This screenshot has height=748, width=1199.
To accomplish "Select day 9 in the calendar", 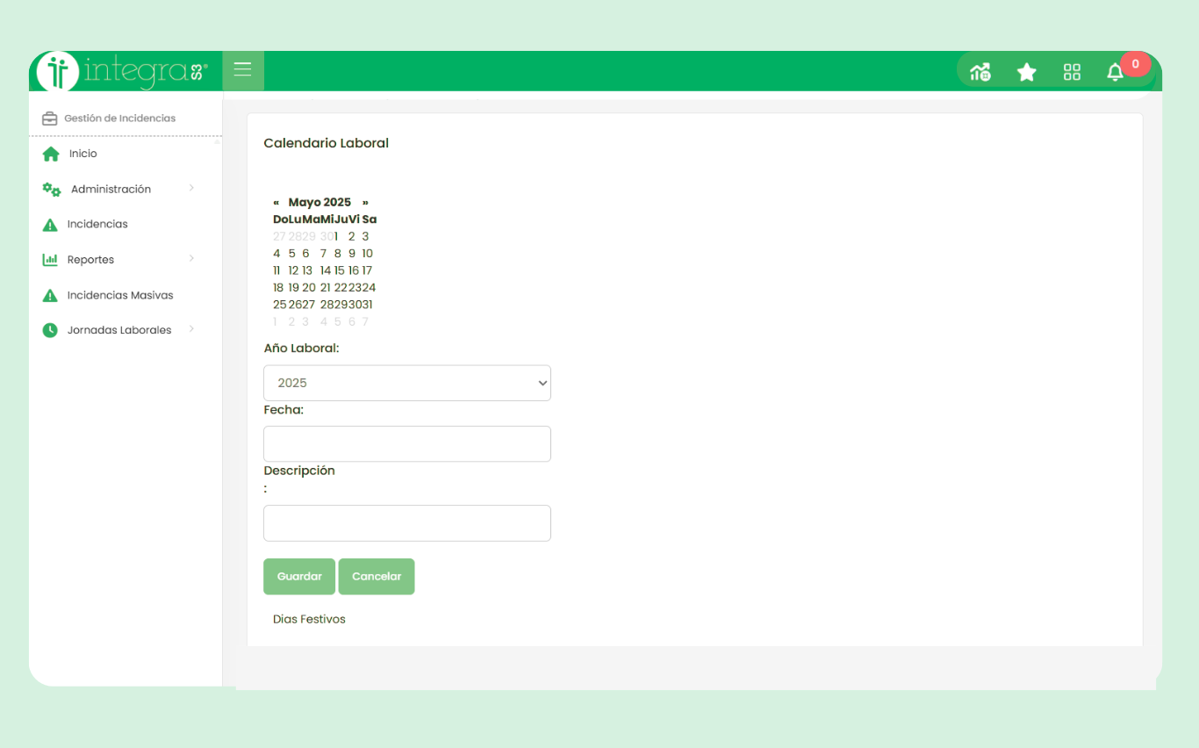I will (352, 254).
